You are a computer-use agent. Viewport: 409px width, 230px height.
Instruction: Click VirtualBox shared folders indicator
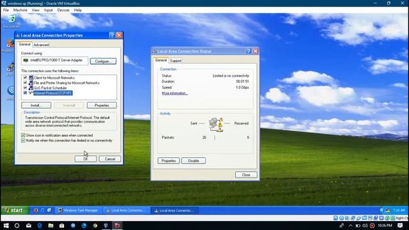point(364,218)
